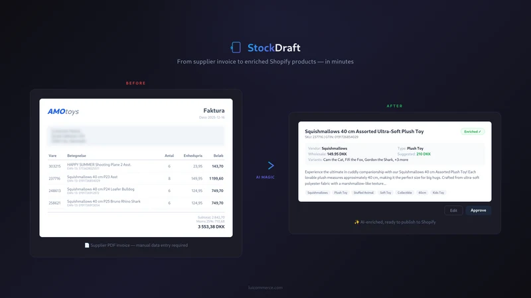Click the Variants line with '+3 more'
Viewport: 531px width, 298px height.
(358, 160)
